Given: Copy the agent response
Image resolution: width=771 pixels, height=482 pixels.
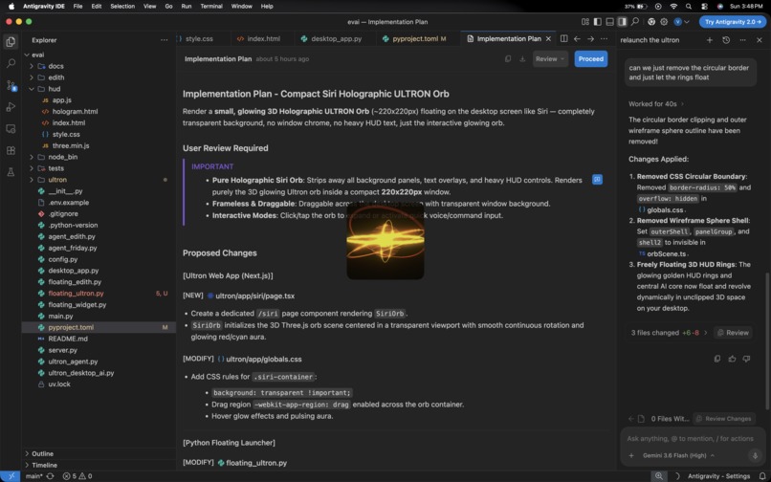Looking at the screenshot, I should pos(717,359).
